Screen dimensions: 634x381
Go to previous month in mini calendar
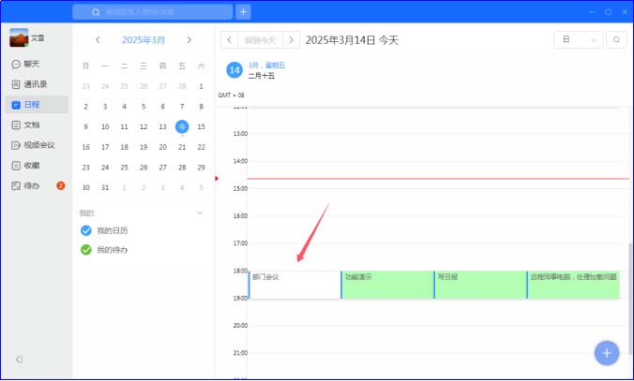click(98, 39)
